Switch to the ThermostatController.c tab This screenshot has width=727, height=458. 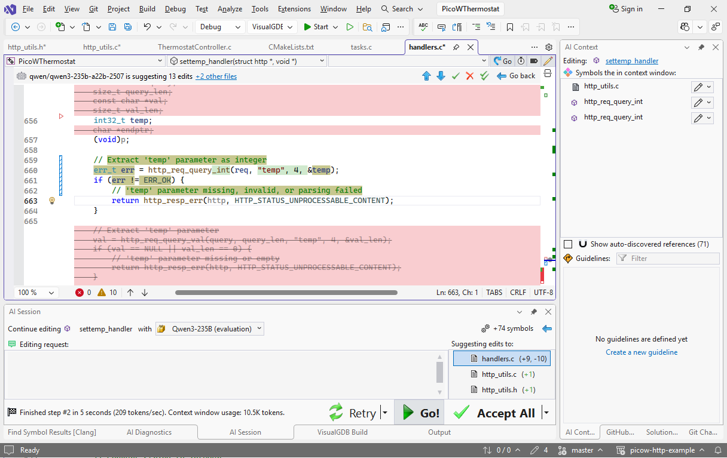194,47
